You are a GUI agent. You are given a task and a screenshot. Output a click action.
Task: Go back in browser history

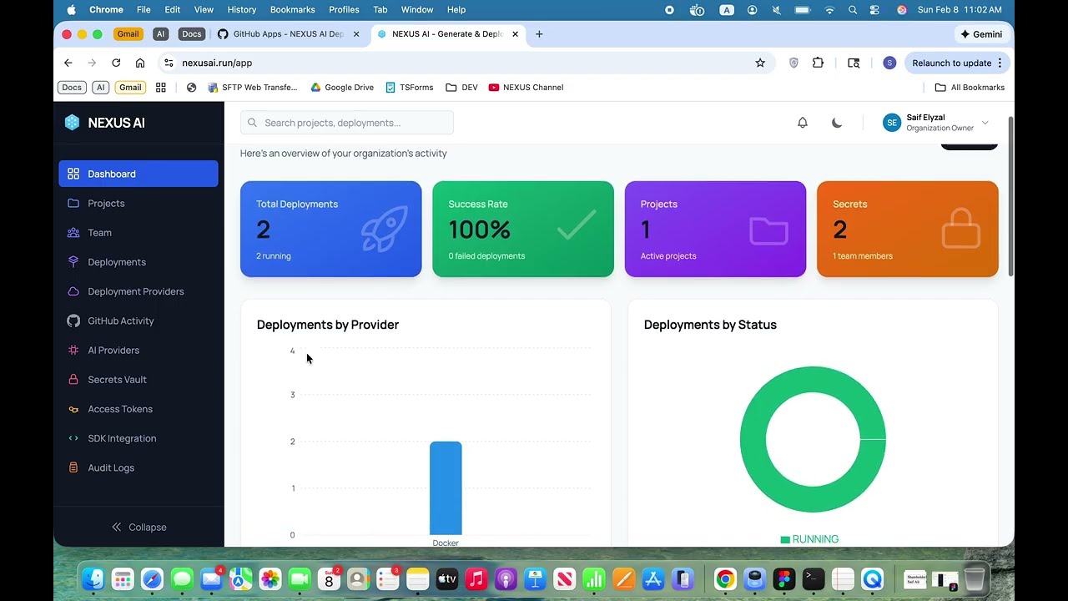[x=68, y=63]
